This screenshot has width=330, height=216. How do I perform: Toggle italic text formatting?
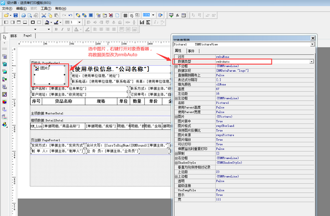(x=63, y=29)
